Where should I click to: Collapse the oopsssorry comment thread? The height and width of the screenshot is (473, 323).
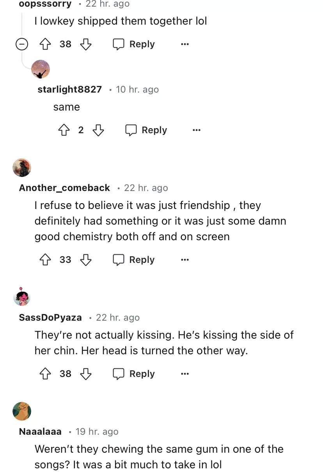click(22, 44)
